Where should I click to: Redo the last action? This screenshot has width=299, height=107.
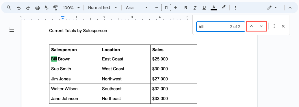28,8
